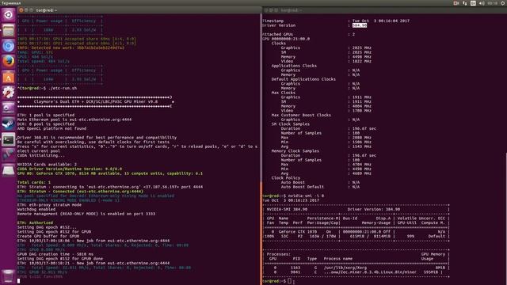Open the Files manager from the dock
Viewport: 507px width, 285px height.
click(x=9, y=31)
